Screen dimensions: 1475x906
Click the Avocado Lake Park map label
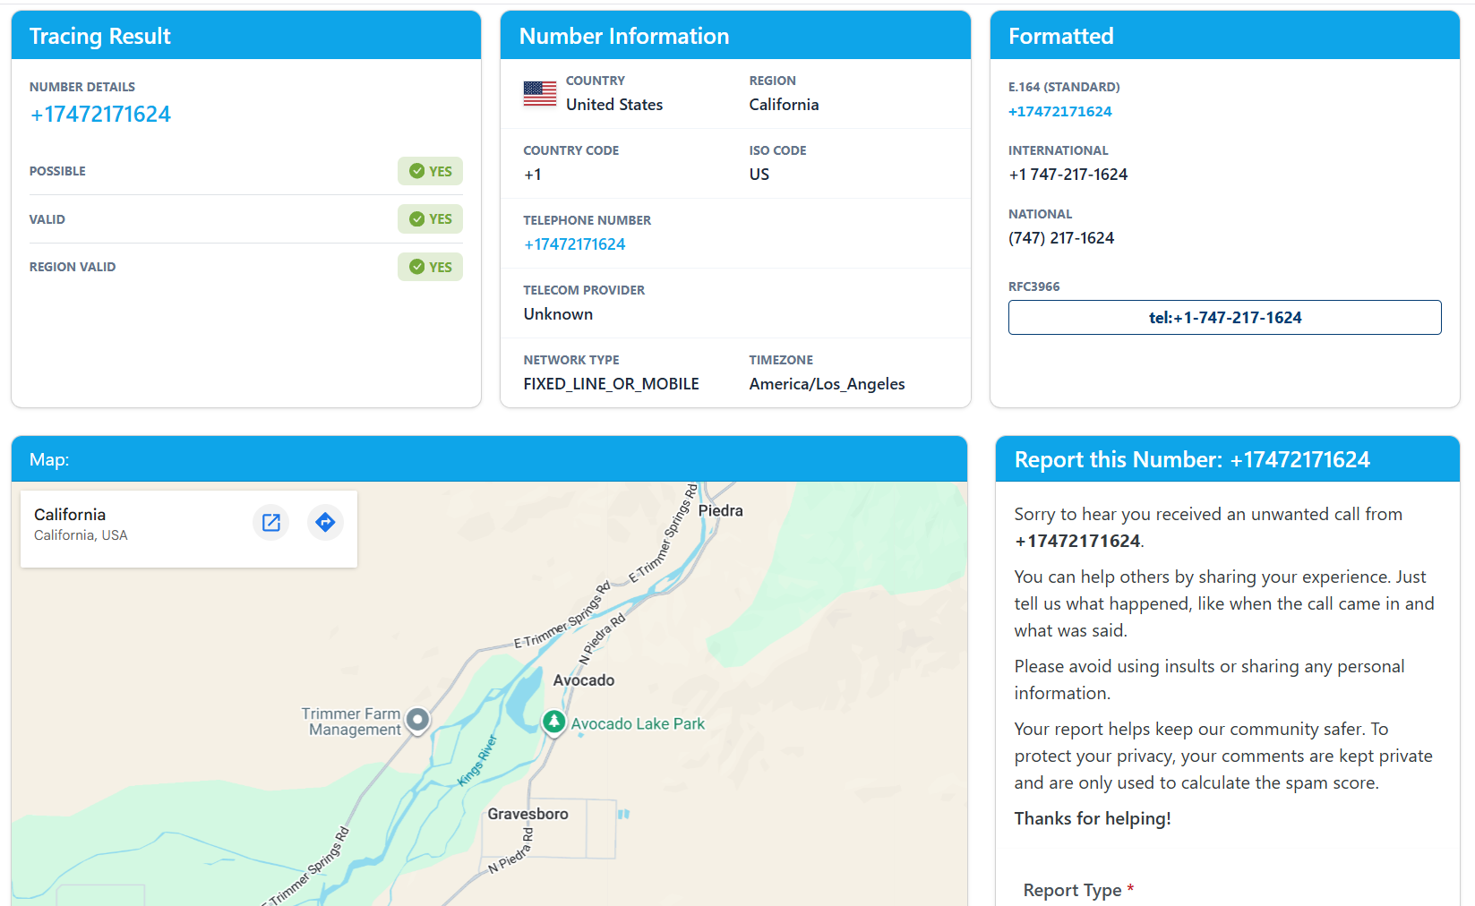point(638,724)
